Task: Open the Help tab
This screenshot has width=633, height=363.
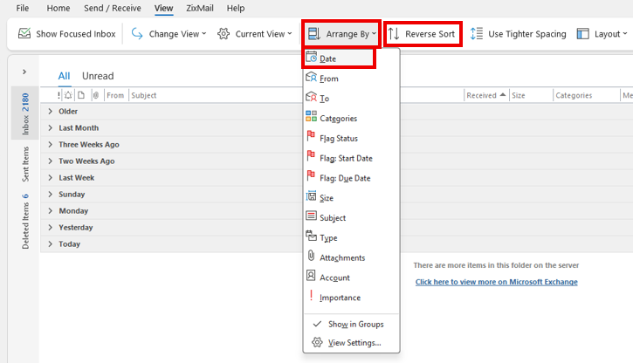Action: coord(236,8)
